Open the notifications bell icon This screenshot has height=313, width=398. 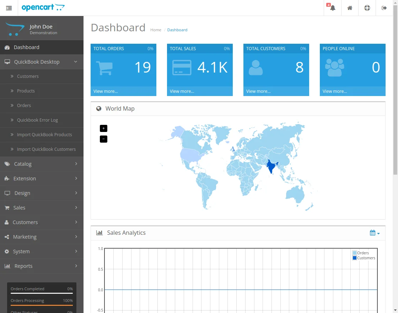coord(332,8)
